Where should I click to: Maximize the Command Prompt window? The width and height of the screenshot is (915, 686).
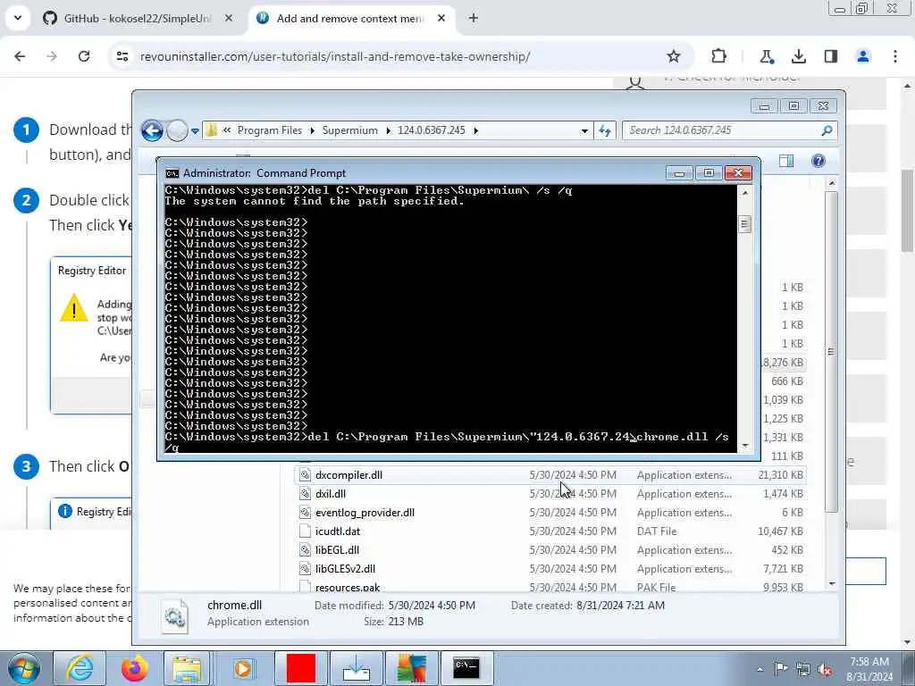pos(709,173)
